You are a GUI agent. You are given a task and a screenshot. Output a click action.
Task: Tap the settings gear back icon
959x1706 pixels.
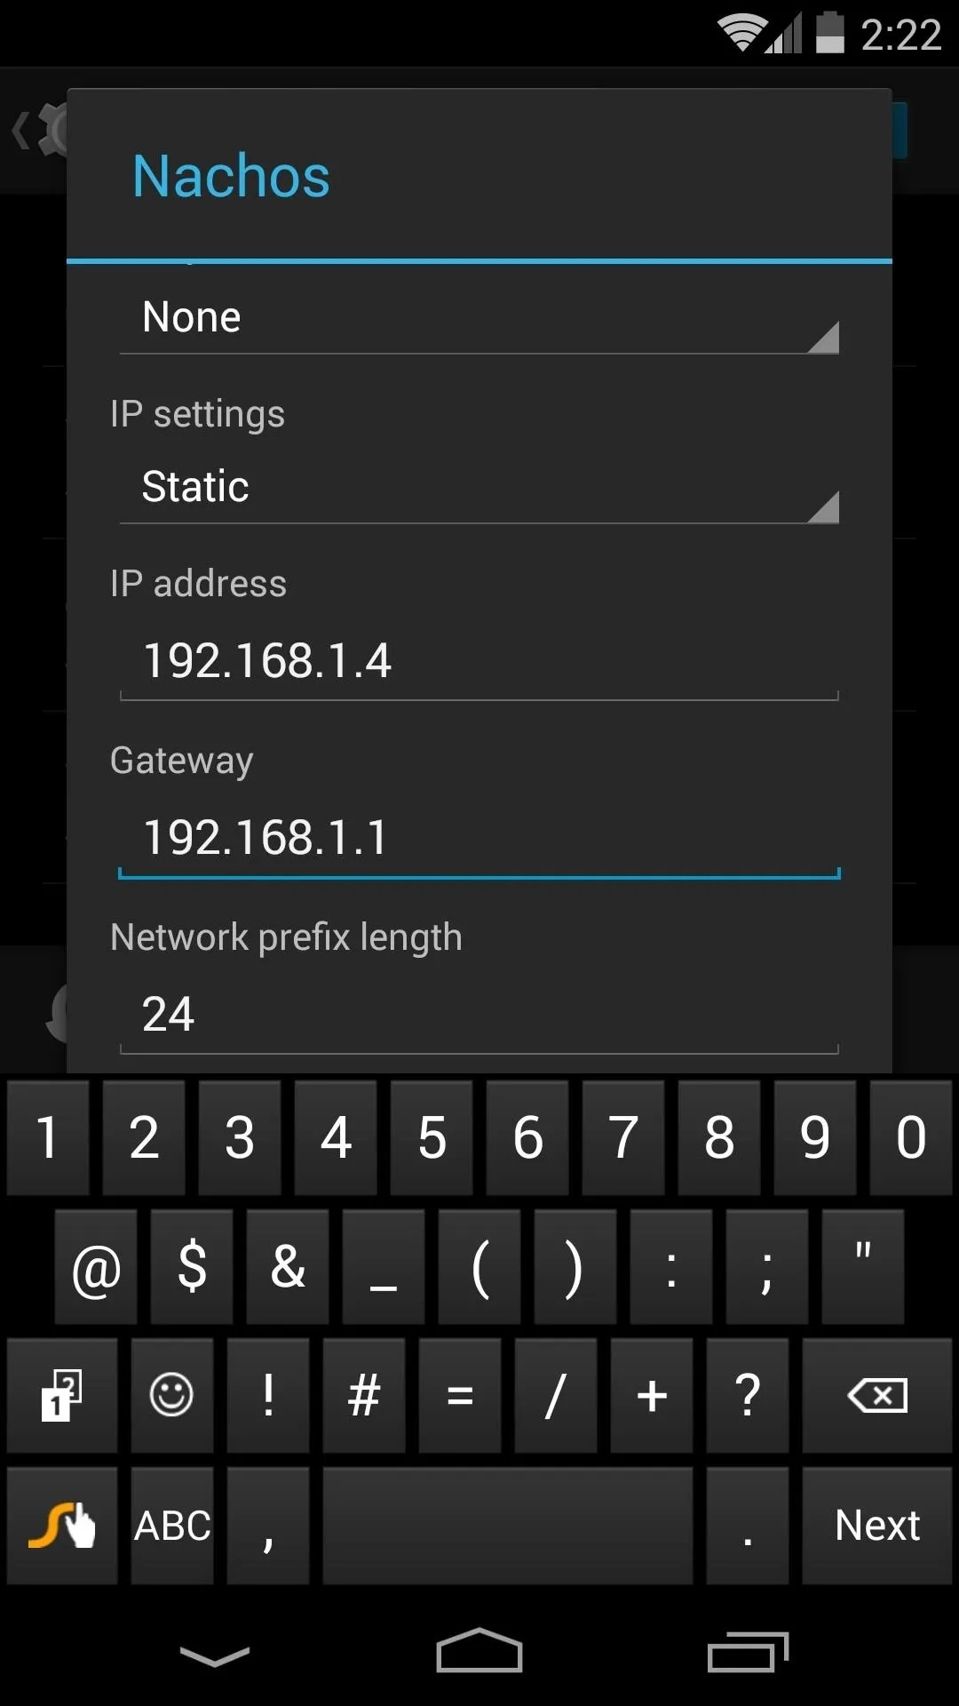(x=39, y=131)
